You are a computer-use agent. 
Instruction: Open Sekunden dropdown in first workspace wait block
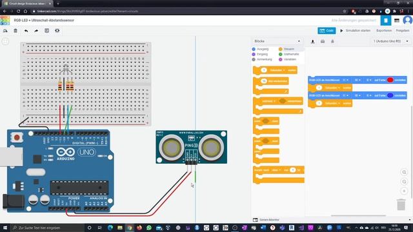332,88
